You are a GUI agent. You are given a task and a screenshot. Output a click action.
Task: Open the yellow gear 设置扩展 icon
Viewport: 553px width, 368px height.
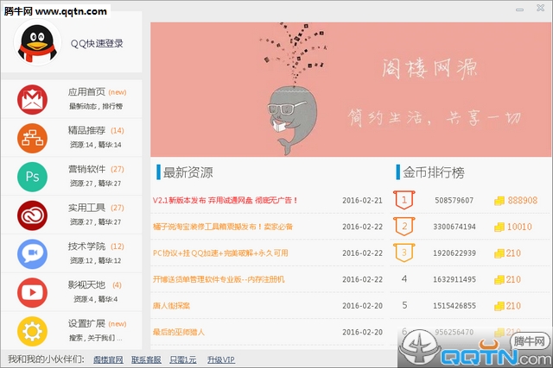pos(33,331)
